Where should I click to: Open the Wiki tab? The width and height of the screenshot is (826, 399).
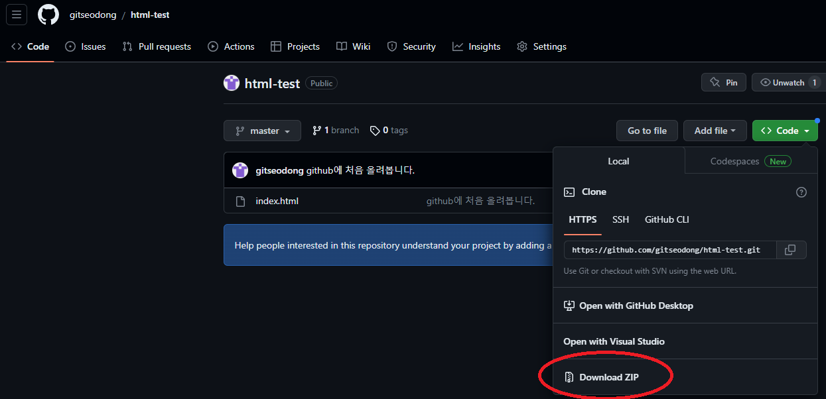point(353,46)
